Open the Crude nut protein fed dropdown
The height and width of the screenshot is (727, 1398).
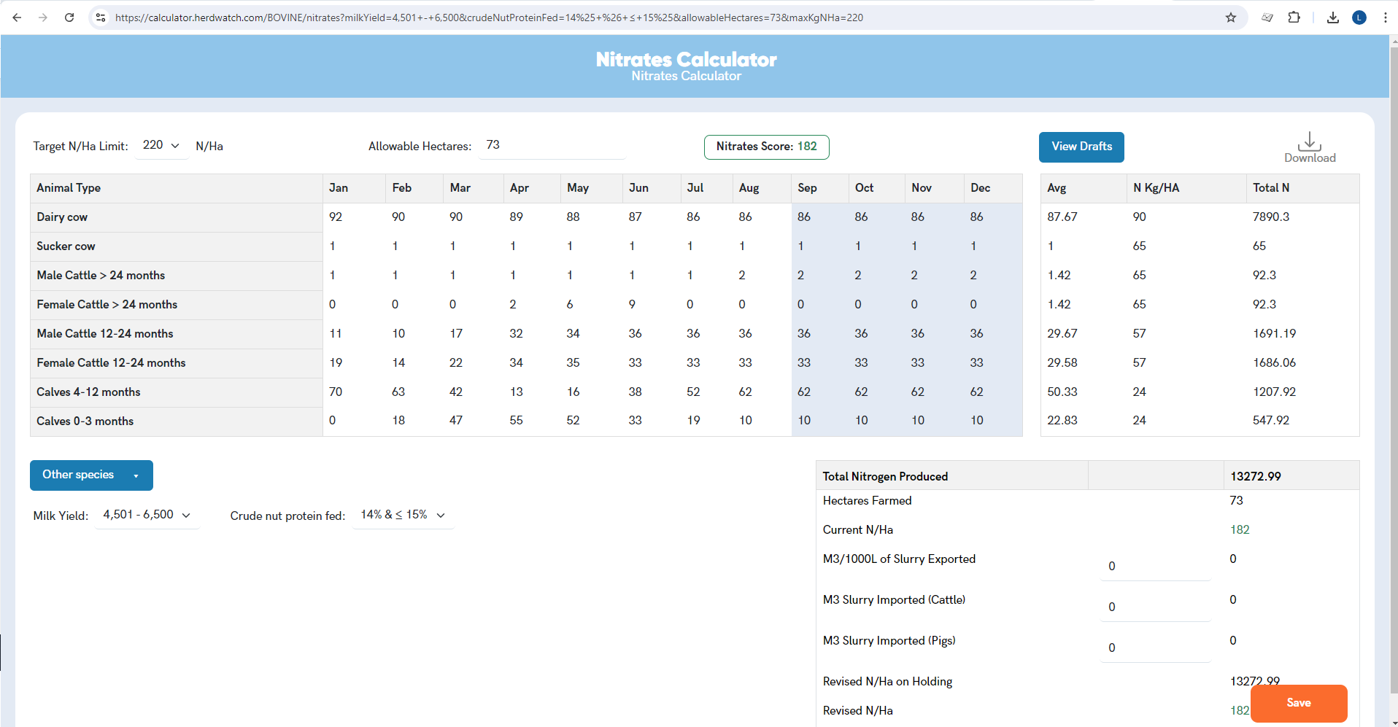pos(403,515)
